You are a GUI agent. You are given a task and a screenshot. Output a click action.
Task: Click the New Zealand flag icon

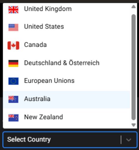coord(13,118)
